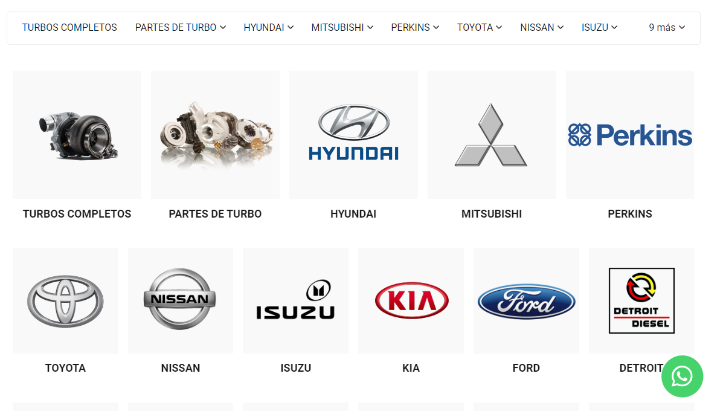Open WhatsApp chat floating button
The width and height of the screenshot is (723, 411).
click(682, 377)
